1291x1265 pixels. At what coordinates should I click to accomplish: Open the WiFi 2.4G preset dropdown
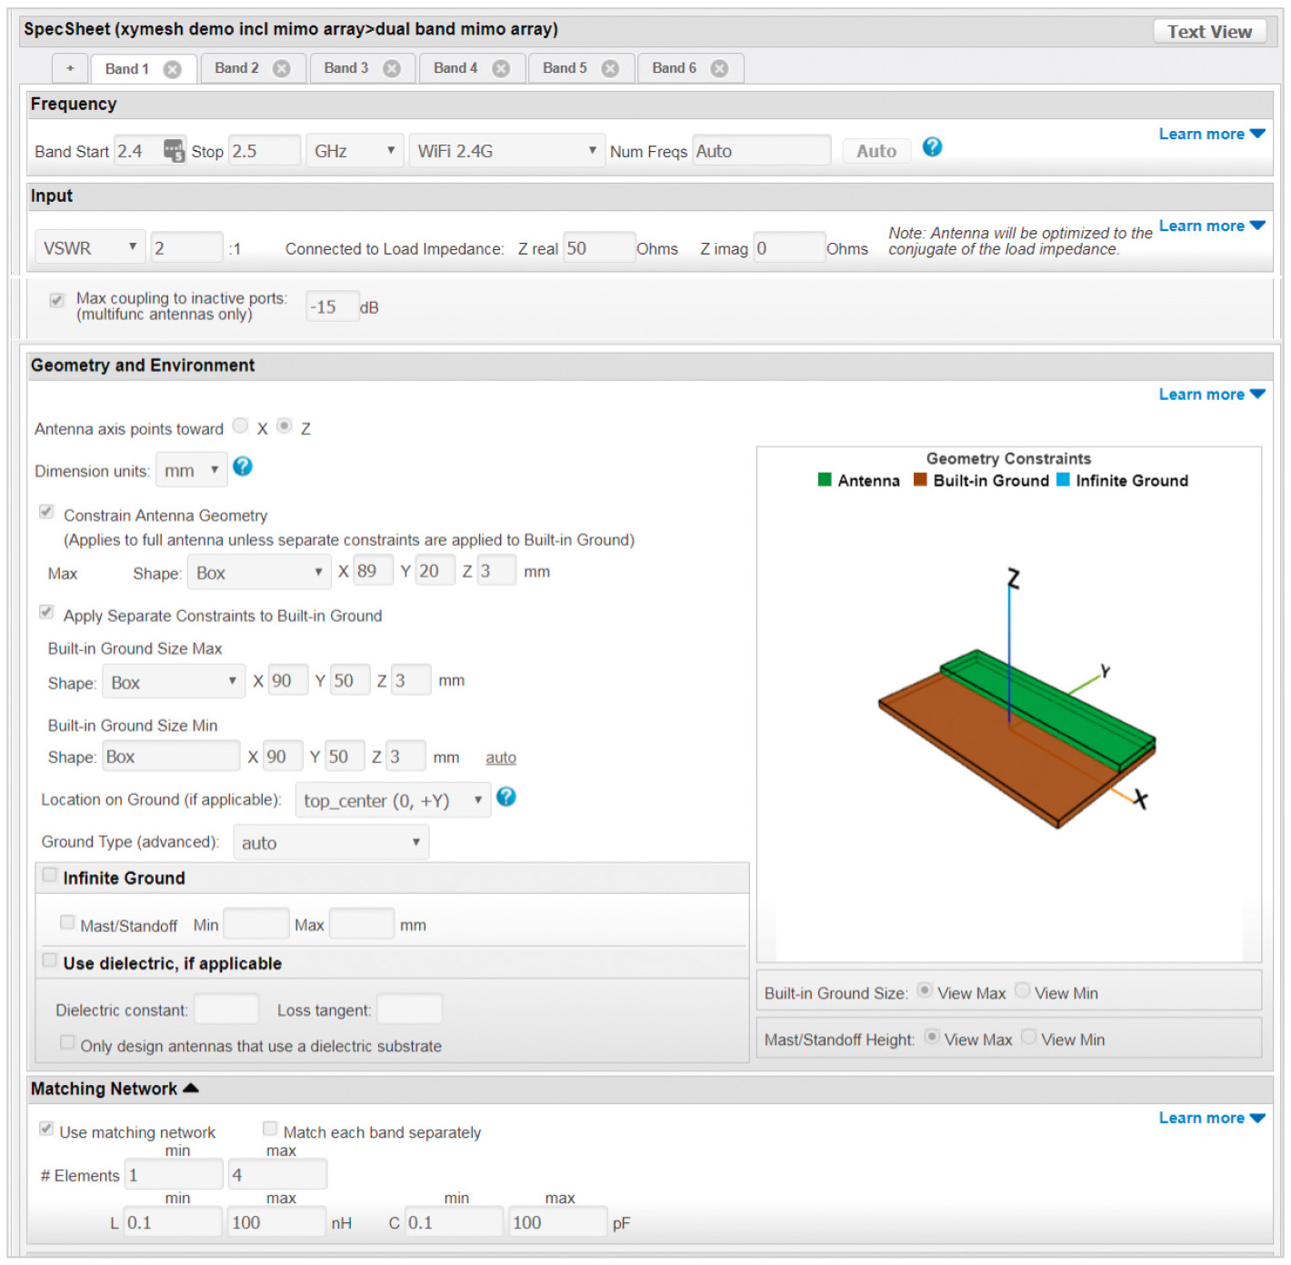[506, 151]
